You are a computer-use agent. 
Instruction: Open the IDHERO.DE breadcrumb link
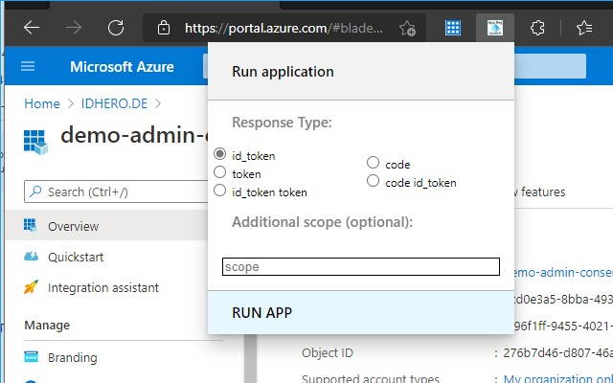(114, 103)
